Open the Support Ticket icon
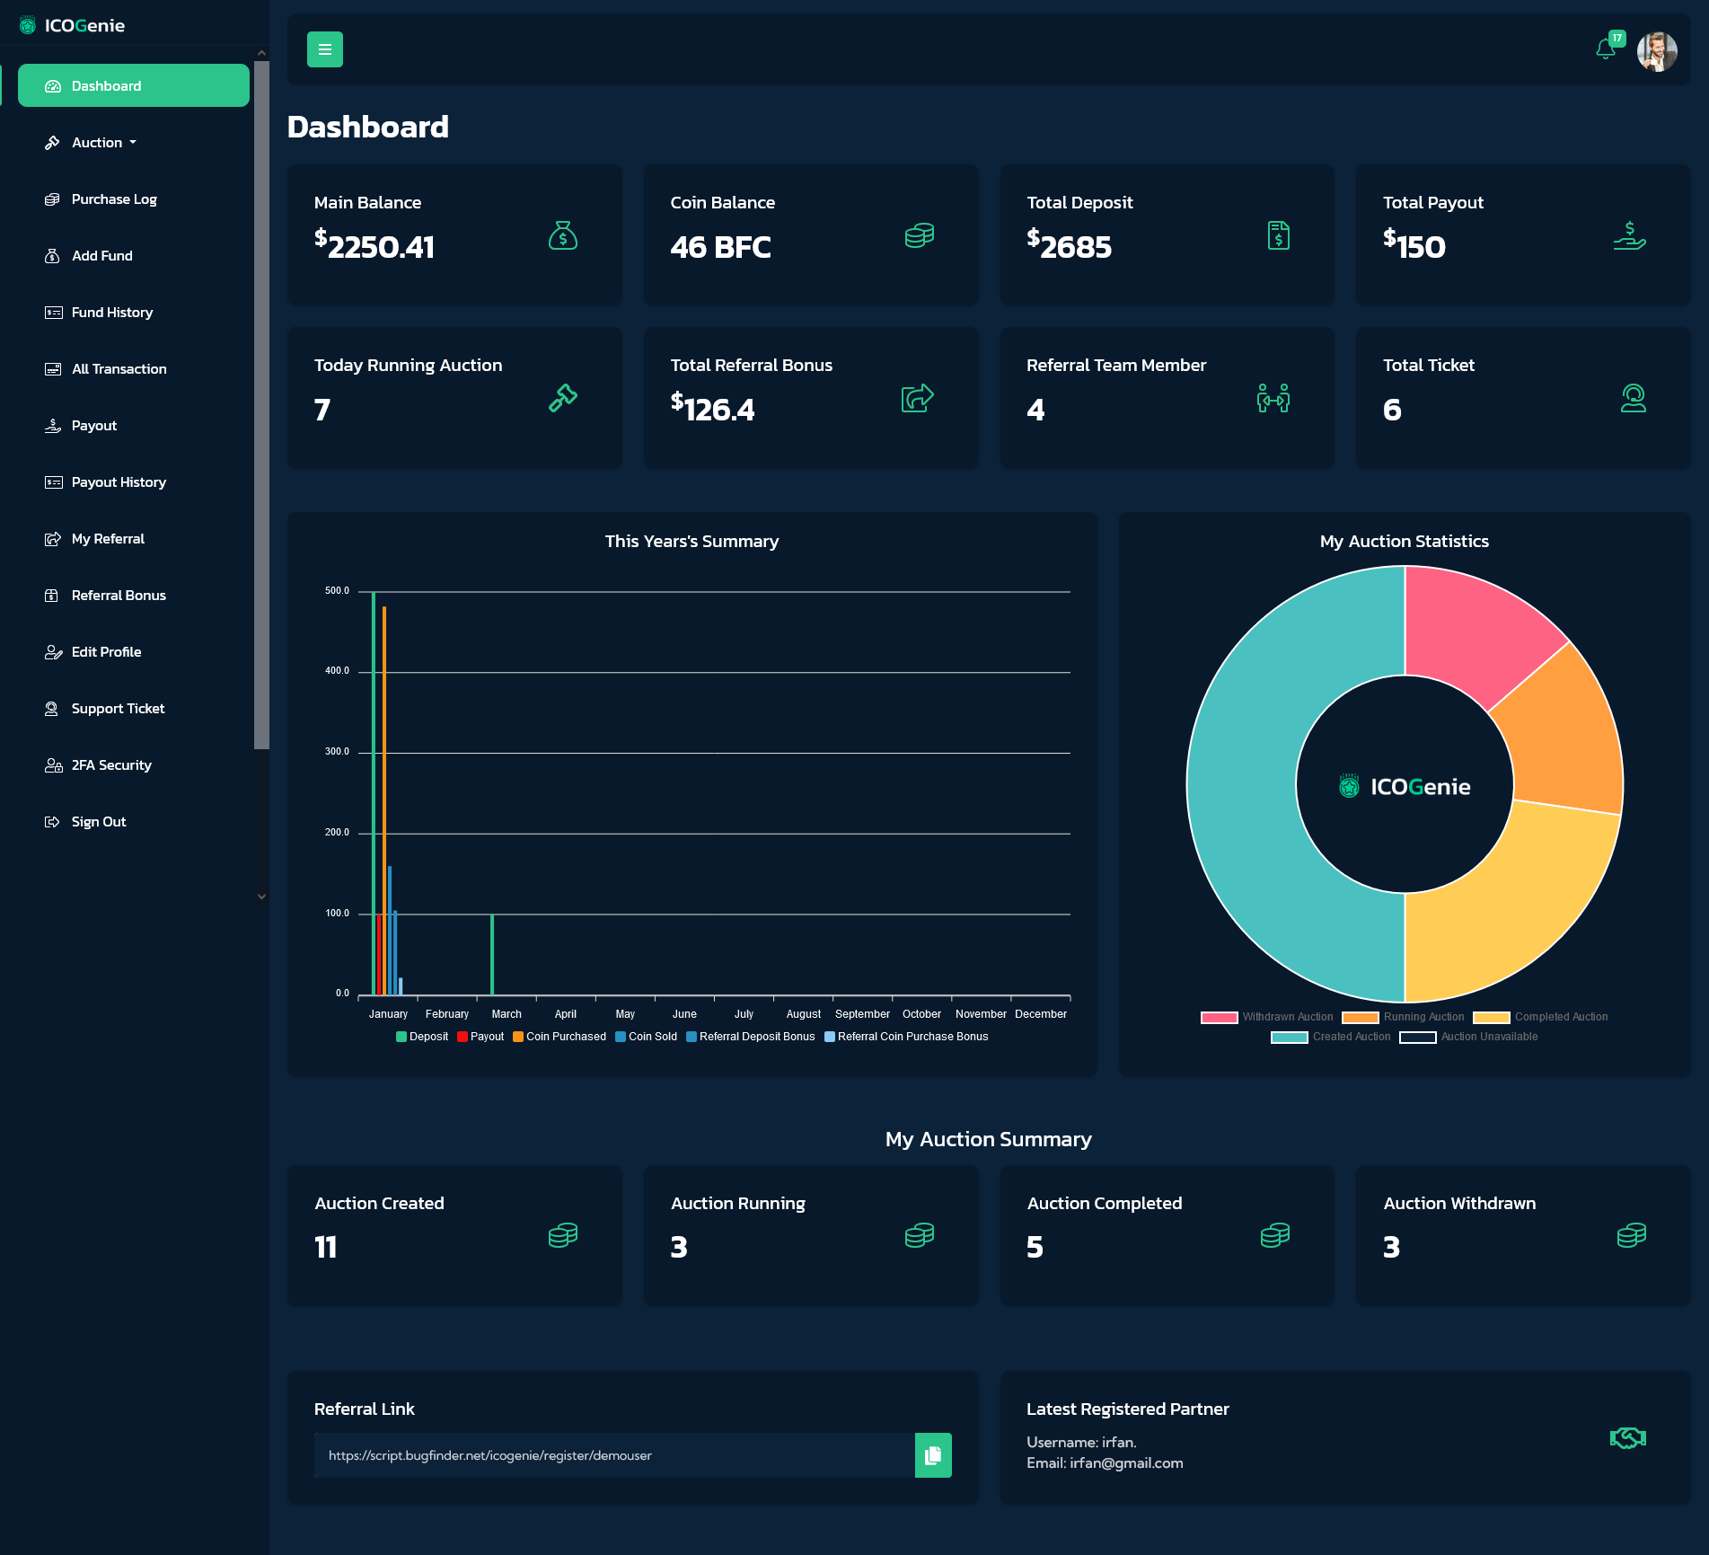This screenshot has height=1555, width=1709. pos(52,708)
